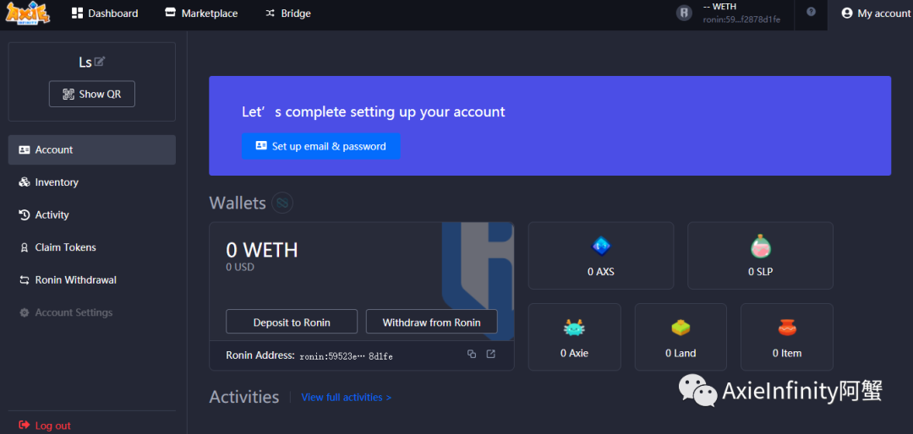The height and width of the screenshot is (434, 913).
Task: Click the Account Settings gear icon
Action: click(x=25, y=312)
